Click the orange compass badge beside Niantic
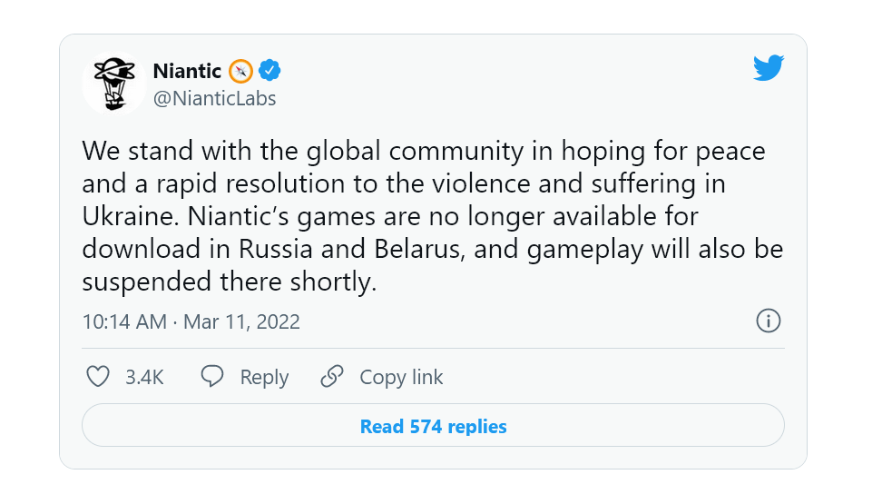 coord(240,70)
